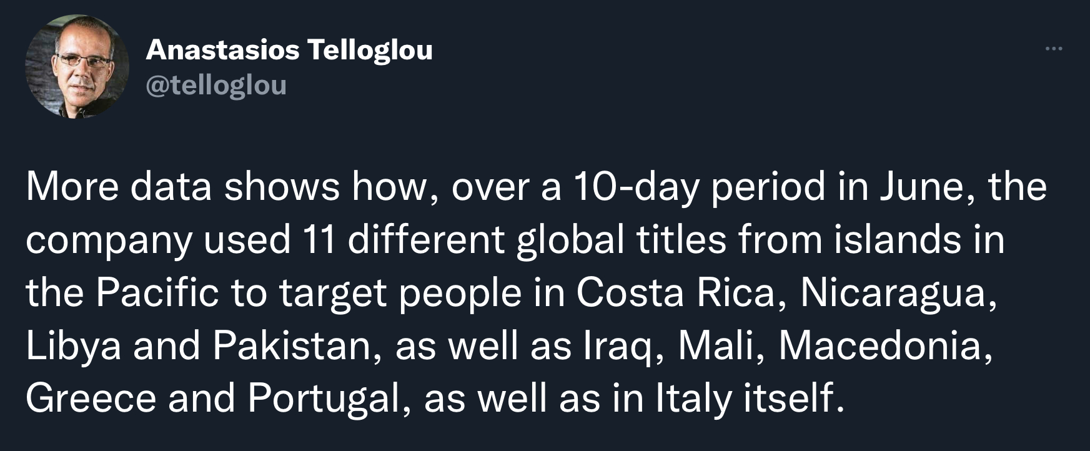
Task: Click the @telloglou handle
Action: (x=216, y=85)
